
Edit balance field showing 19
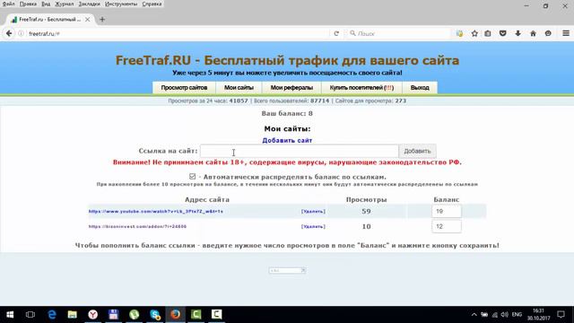click(447, 212)
